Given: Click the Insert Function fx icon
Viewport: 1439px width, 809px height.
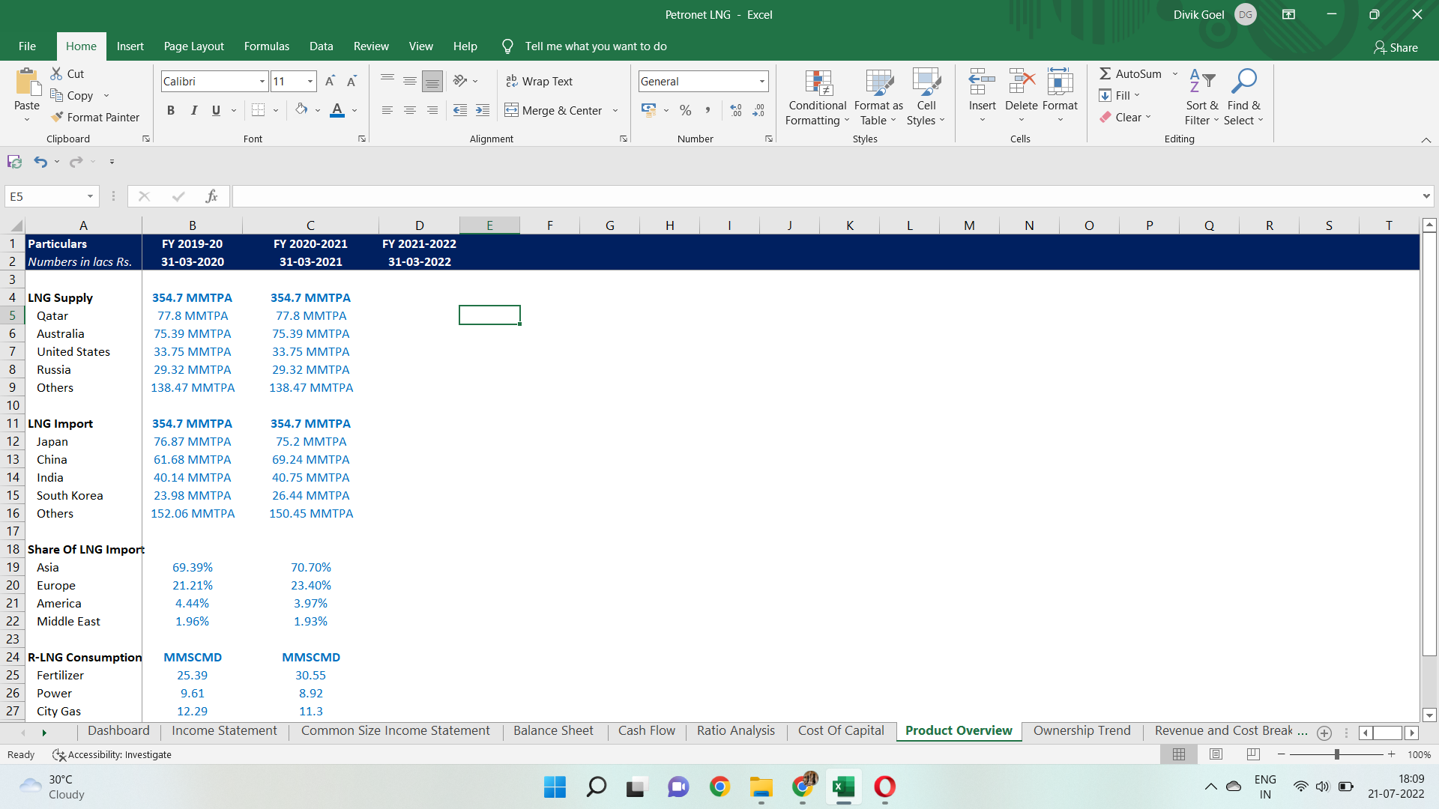Looking at the screenshot, I should [211, 196].
